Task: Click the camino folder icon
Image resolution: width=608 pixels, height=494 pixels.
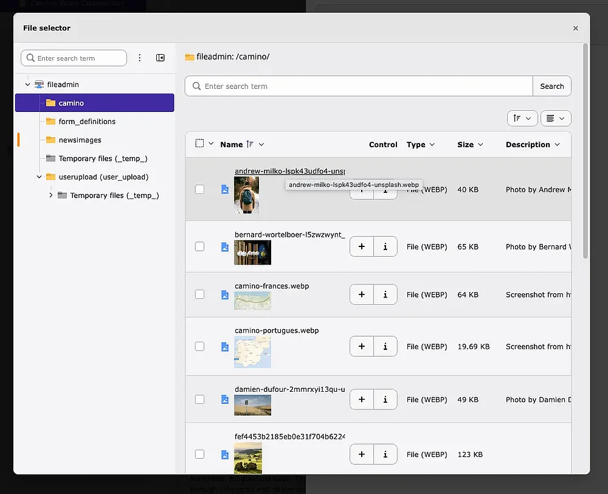Action: (x=51, y=103)
